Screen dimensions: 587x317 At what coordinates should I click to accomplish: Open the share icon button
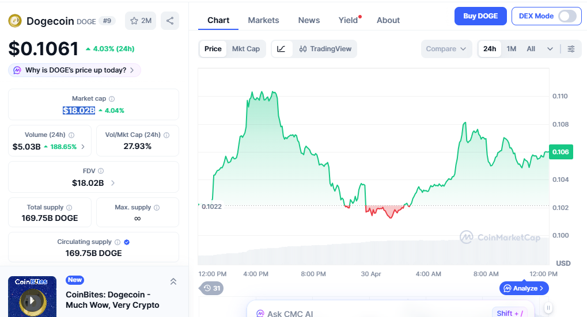tap(169, 21)
